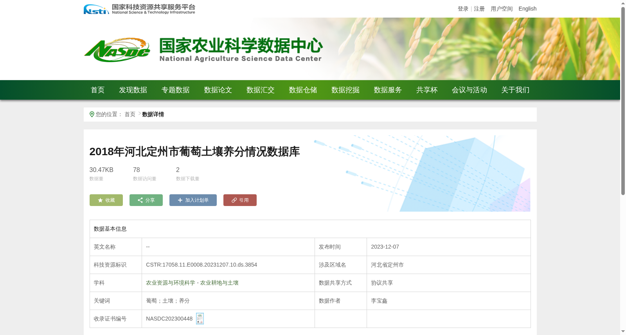
Task: Click the 农业资源与环境科学 - 农业耕地与土壤 subject link
Action: [x=192, y=283]
